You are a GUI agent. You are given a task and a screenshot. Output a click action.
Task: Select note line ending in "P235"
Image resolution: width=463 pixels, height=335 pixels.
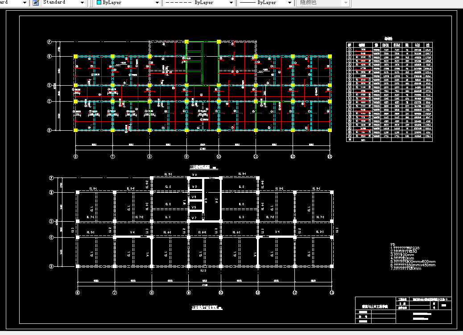tap(405, 248)
